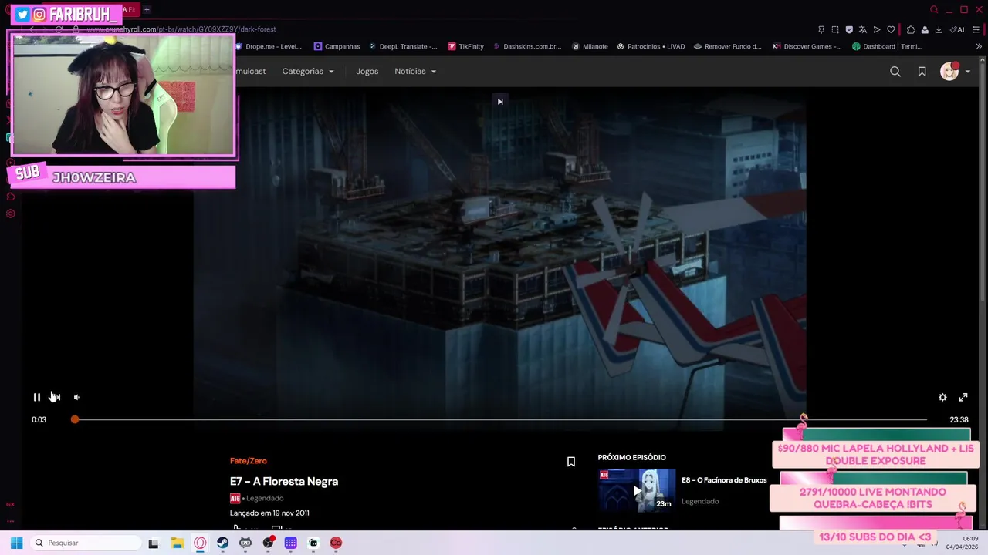Open the Crunchyroll watchlist bookmark icon
988x555 pixels.
tap(922, 71)
